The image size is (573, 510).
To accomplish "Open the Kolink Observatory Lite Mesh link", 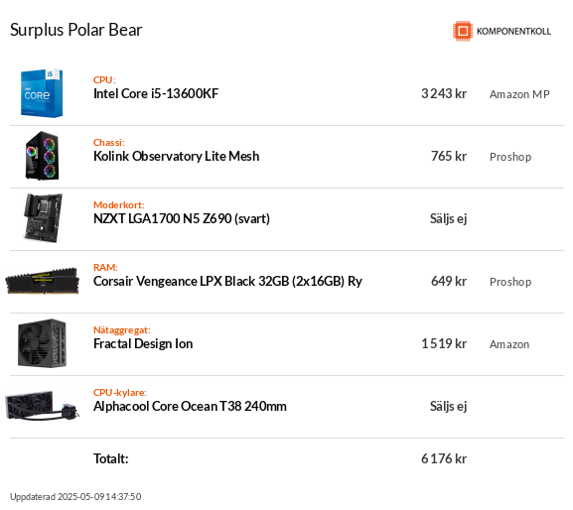I will coord(176,156).
